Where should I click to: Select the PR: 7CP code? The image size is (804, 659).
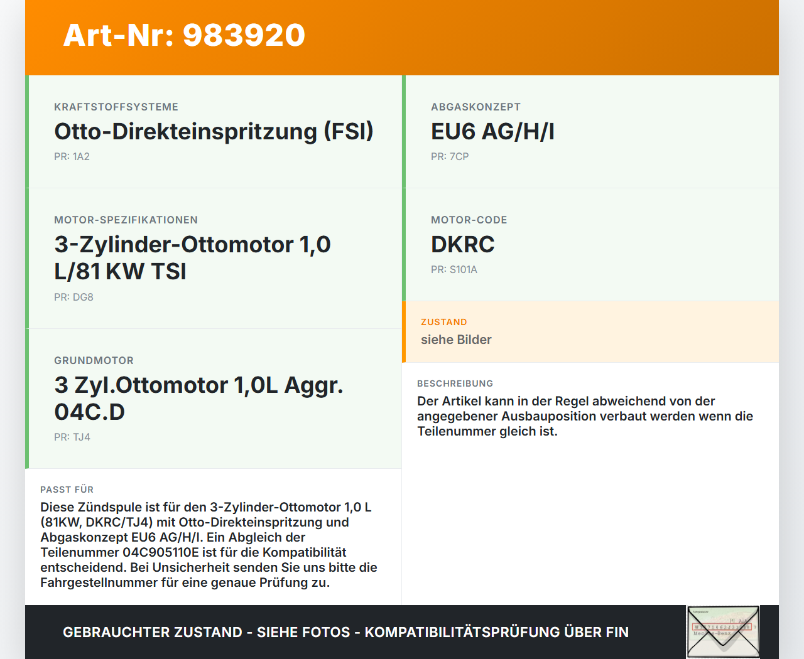448,156
